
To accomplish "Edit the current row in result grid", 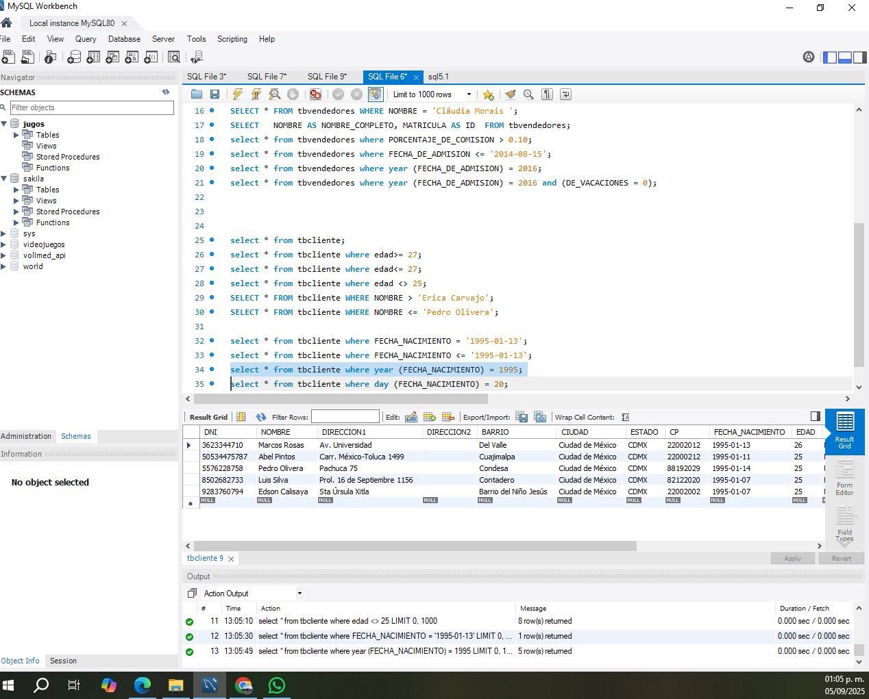I will (x=411, y=417).
